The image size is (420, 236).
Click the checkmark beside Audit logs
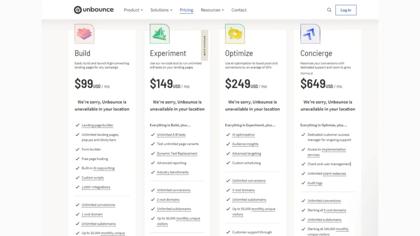304,183
